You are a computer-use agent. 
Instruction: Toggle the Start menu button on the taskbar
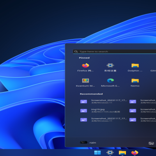point(97,152)
